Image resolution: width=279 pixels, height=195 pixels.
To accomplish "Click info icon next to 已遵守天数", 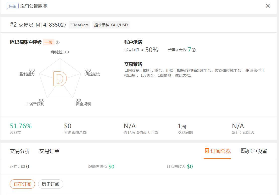I will click(x=194, y=50).
